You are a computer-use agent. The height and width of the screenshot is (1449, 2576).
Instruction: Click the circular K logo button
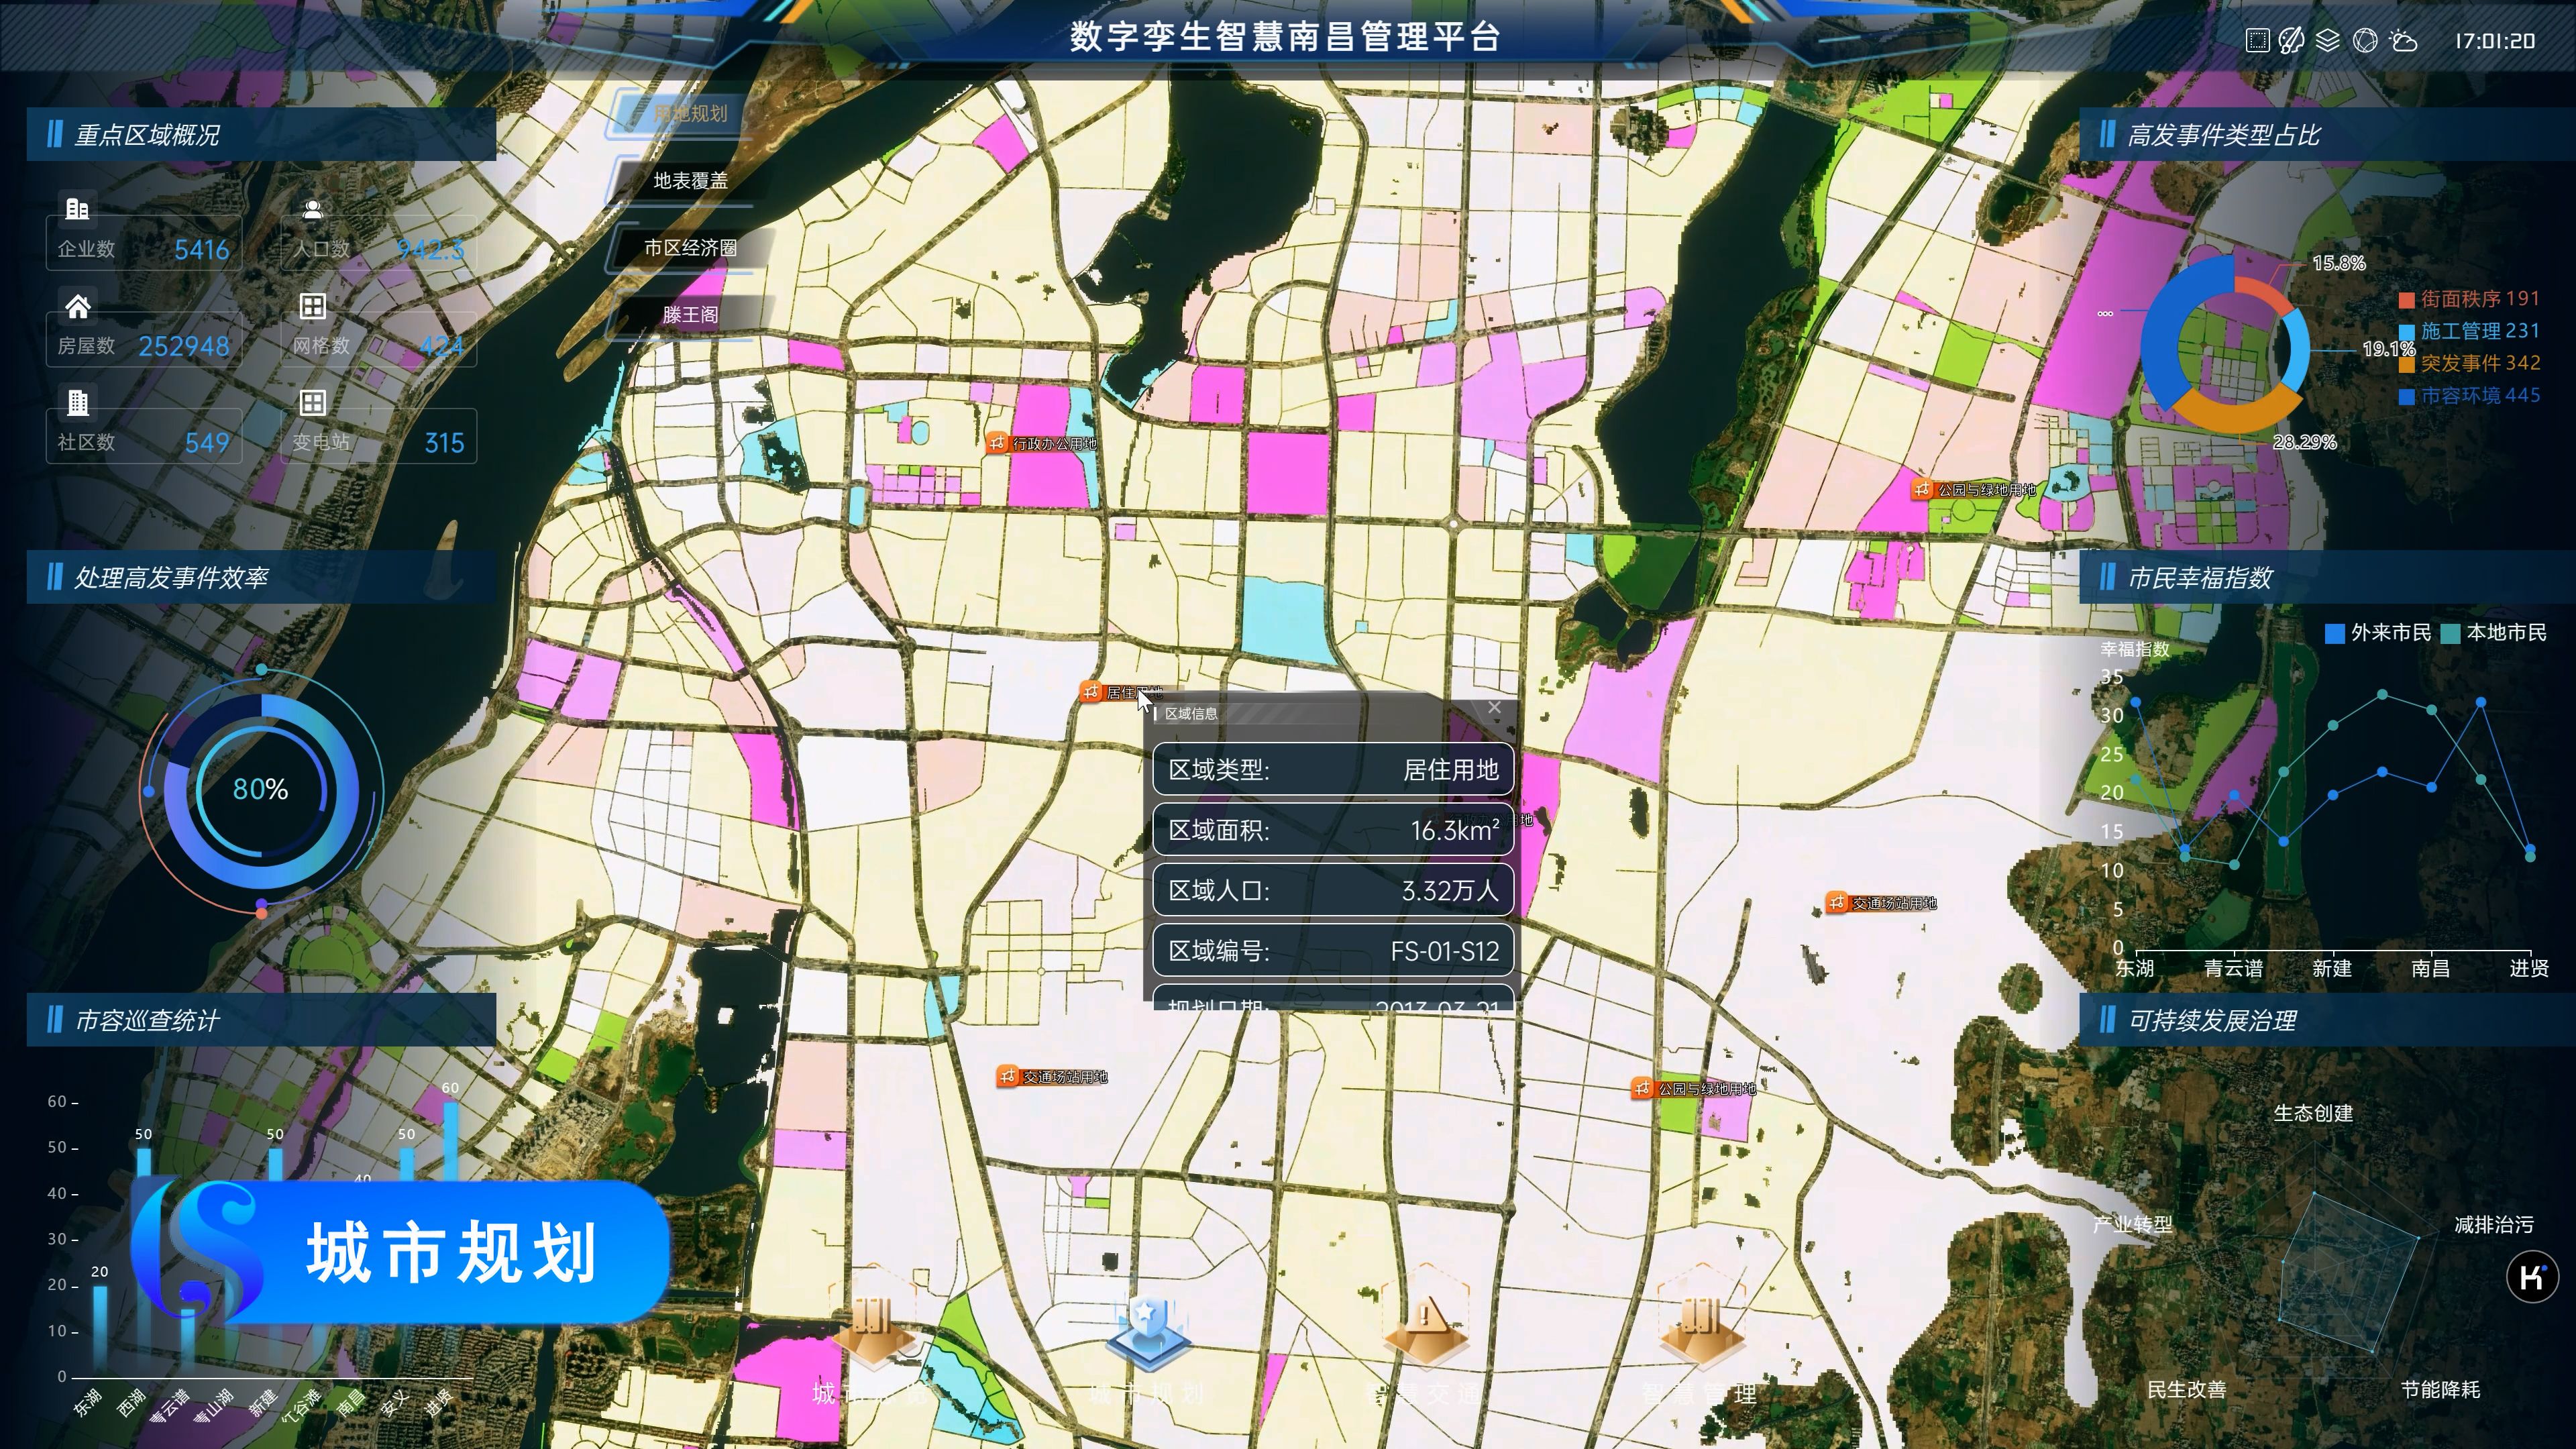2532,1277
